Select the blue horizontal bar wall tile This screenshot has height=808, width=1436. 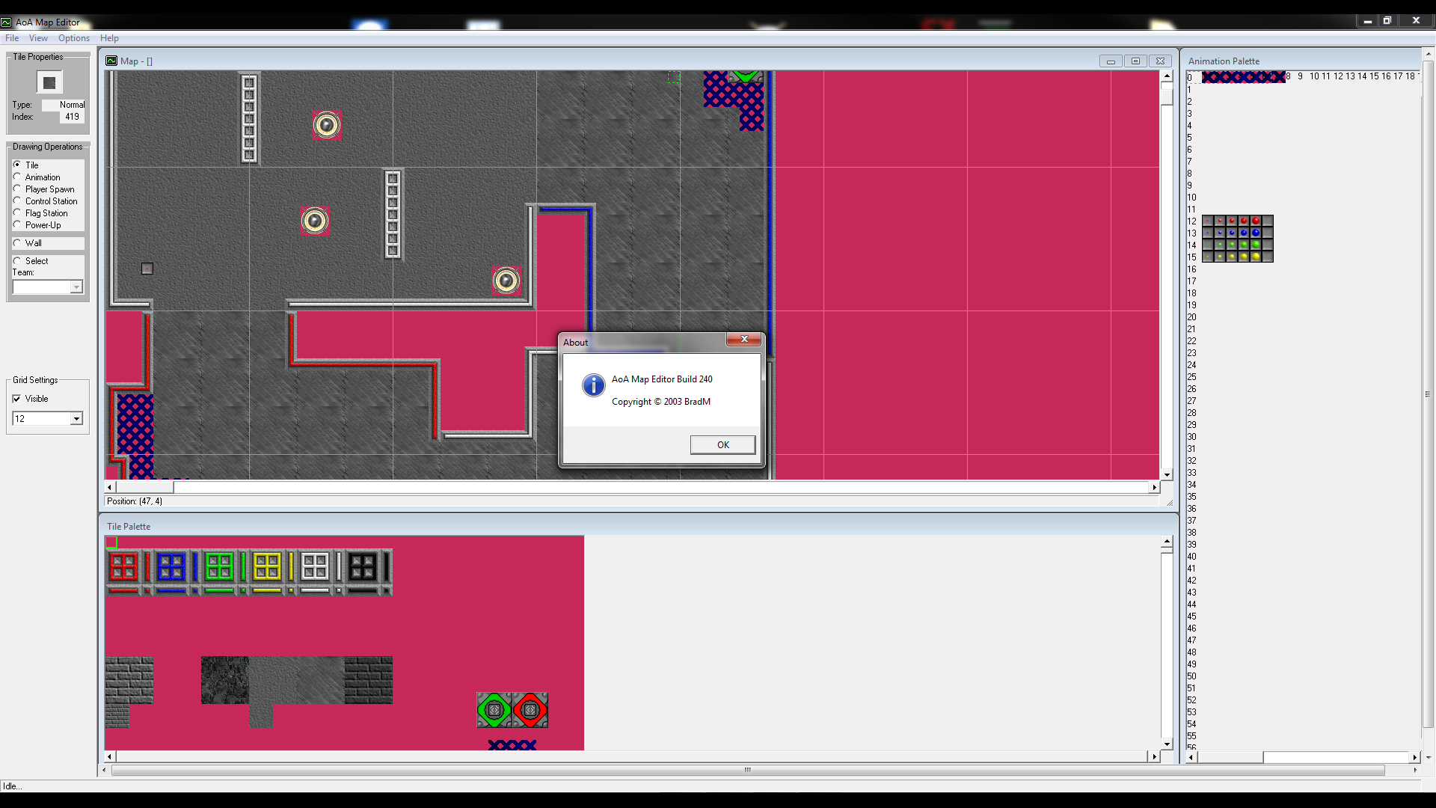[x=171, y=590]
